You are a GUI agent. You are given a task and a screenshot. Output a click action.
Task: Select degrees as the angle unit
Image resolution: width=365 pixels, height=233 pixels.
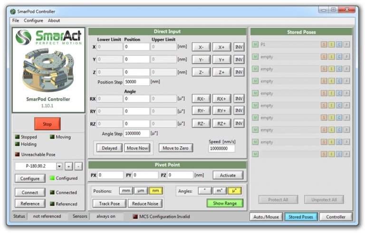(x=205, y=191)
